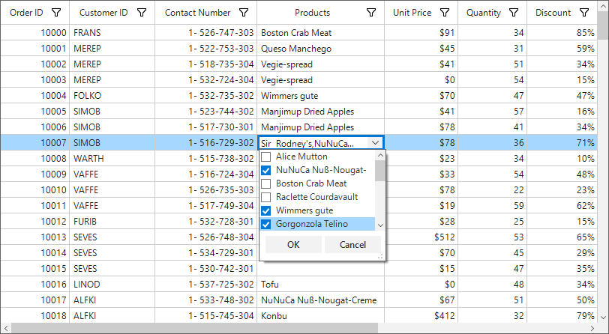Sort by the Discount header
Image resolution: width=609 pixels, height=334 pixels.
(553, 13)
